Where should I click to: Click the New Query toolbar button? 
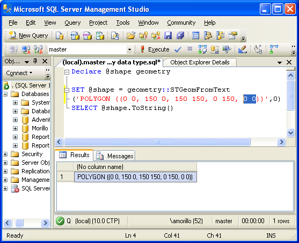pyautogui.click(x=29, y=35)
